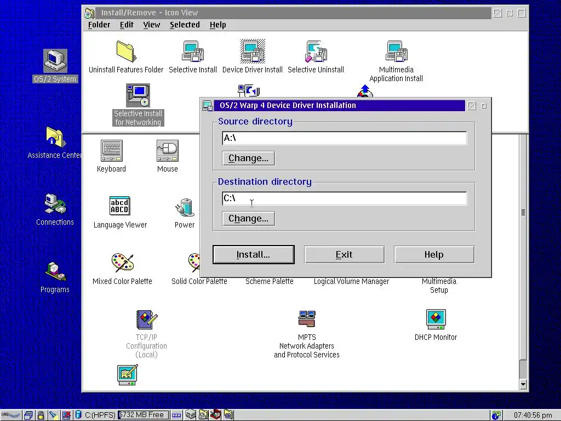Click the Scheme Palette label
The height and width of the screenshot is (421, 561).
[270, 281]
